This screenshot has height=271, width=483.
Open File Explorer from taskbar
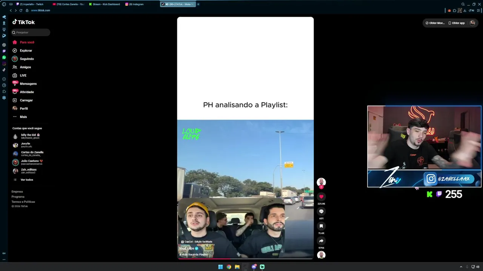[237, 267]
